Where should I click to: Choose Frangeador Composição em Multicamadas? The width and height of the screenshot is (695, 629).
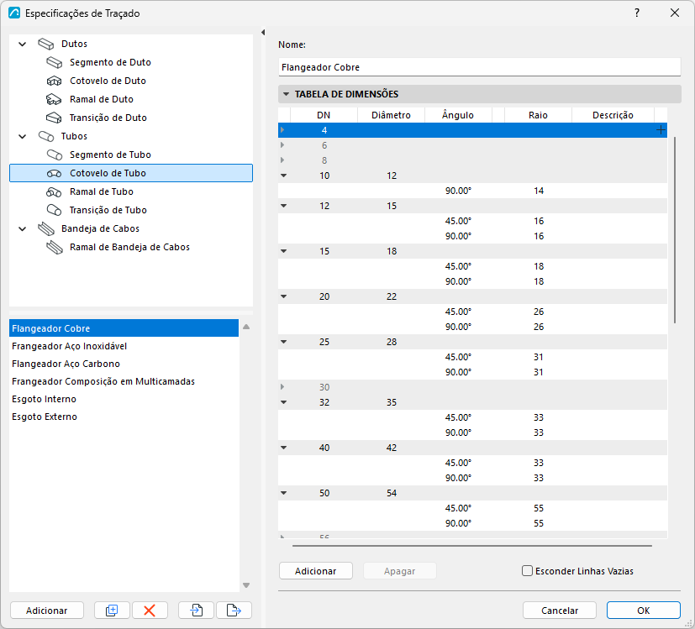pyautogui.click(x=124, y=381)
